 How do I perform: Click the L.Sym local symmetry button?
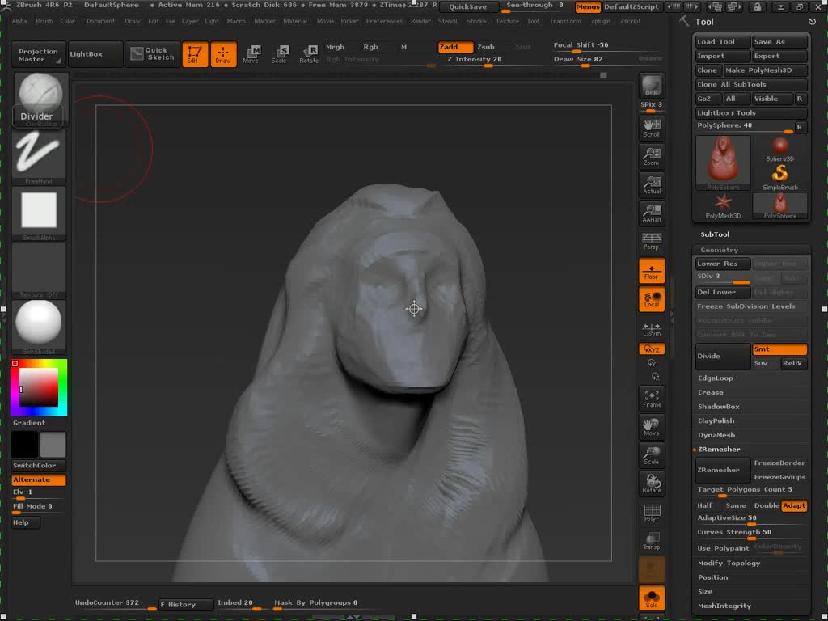point(652,330)
